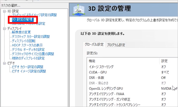Screen dimensions: 178x107
Task: Switch to the グローバル設定 tab
Action: pyautogui.click(x=94, y=44)
